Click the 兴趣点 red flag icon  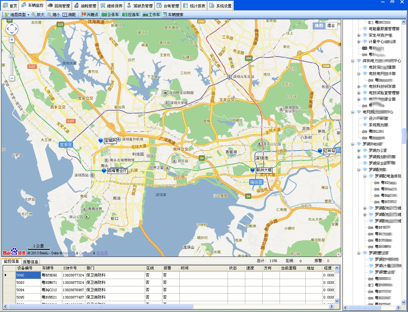84,15
